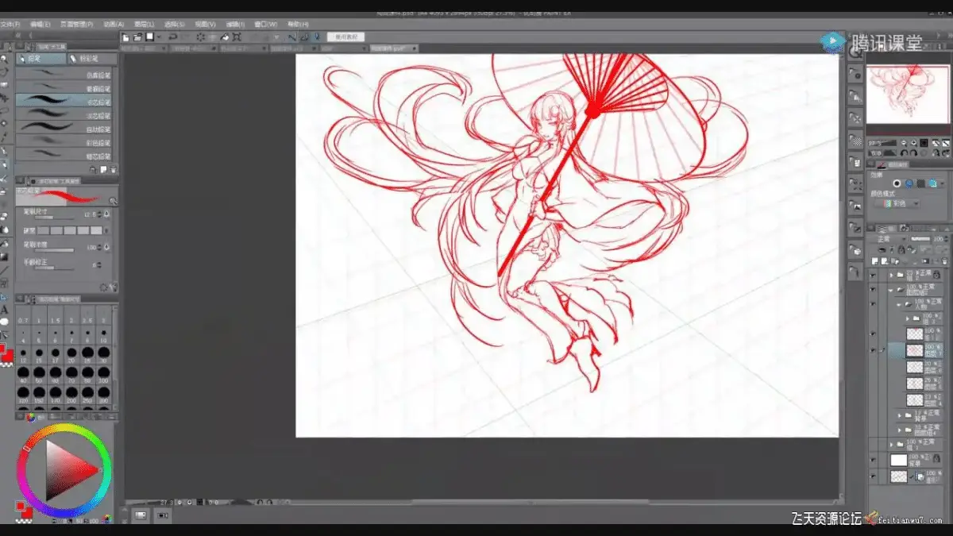Select the 淡芯铅笔 brush

coord(64,115)
